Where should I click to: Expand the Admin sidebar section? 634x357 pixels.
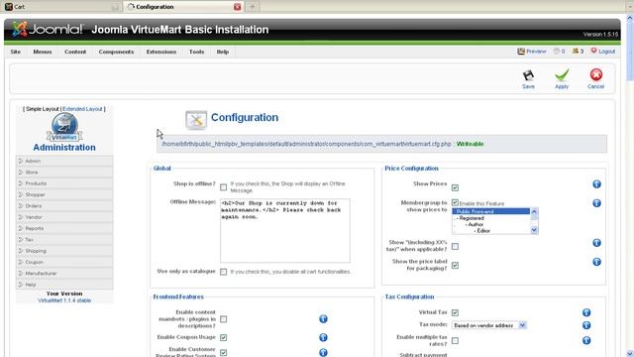pyautogui.click(x=64, y=161)
